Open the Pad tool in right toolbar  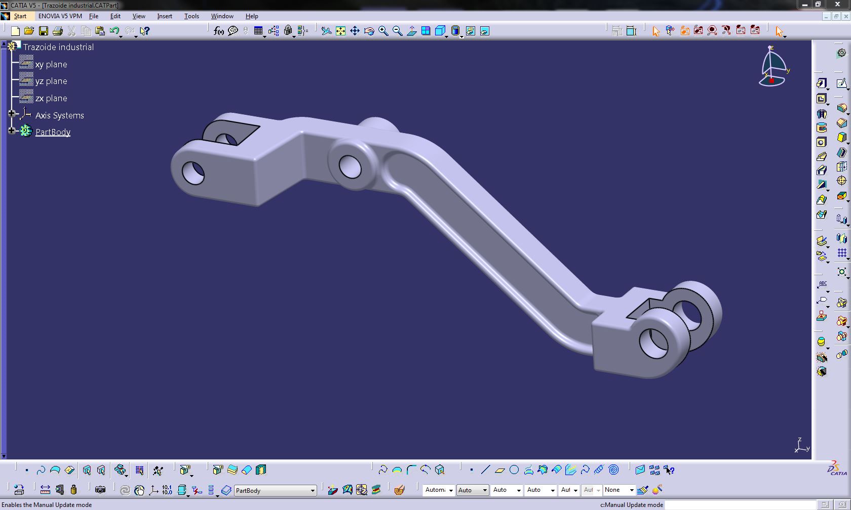tap(821, 83)
